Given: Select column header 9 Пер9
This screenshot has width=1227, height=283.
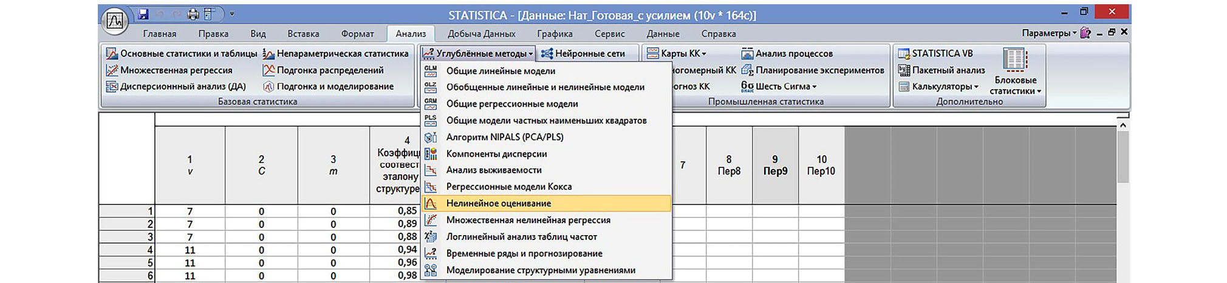Looking at the screenshot, I should [775, 165].
